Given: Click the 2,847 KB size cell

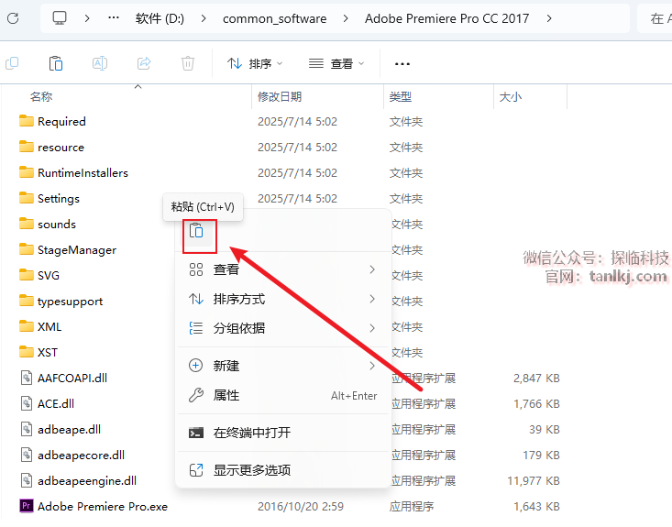Looking at the screenshot, I should [x=536, y=378].
